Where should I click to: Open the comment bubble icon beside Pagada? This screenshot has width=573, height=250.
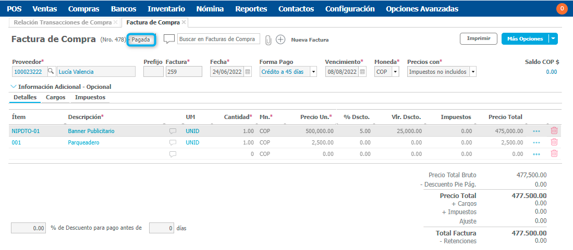pyautogui.click(x=169, y=39)
